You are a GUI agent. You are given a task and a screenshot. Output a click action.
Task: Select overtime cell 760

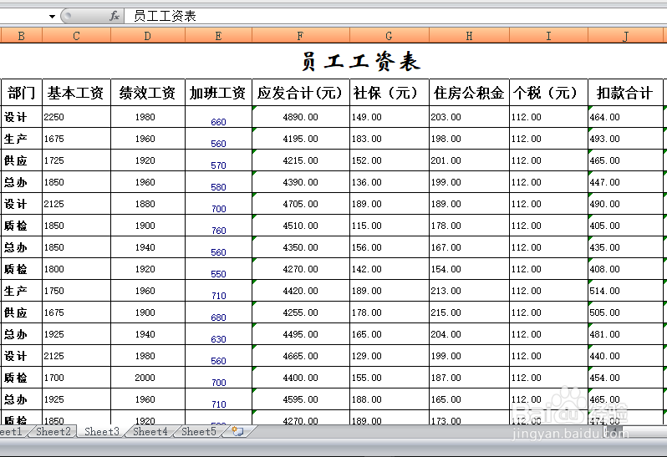coord(218,226)
